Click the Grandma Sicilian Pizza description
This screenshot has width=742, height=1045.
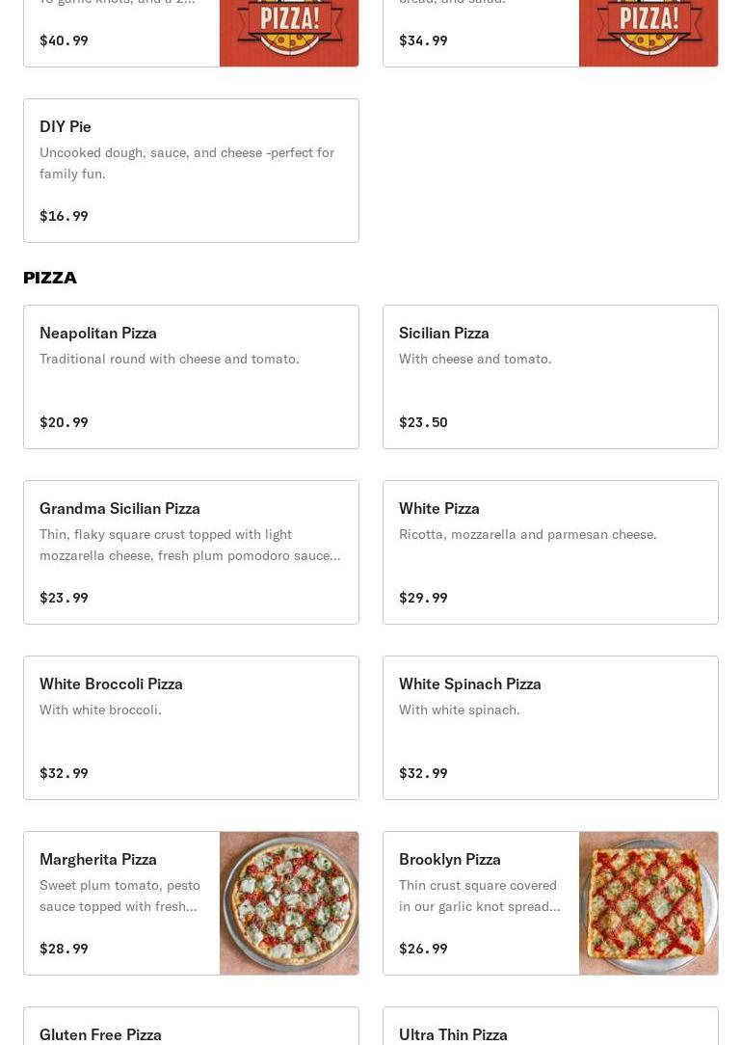190,545
